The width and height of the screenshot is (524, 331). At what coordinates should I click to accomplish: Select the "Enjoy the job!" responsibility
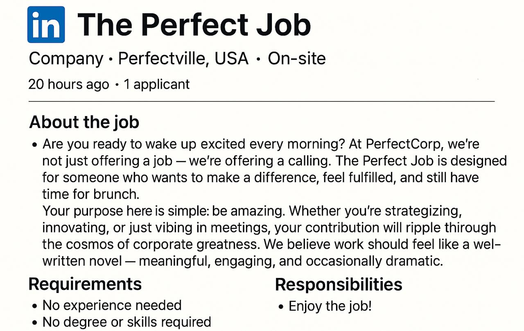(330, 306)
